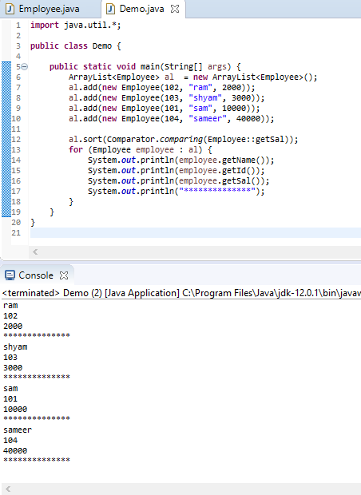Click the asterisk row below 40000 in console
This screenshot has height=495, width=361.
coord(37,461)
